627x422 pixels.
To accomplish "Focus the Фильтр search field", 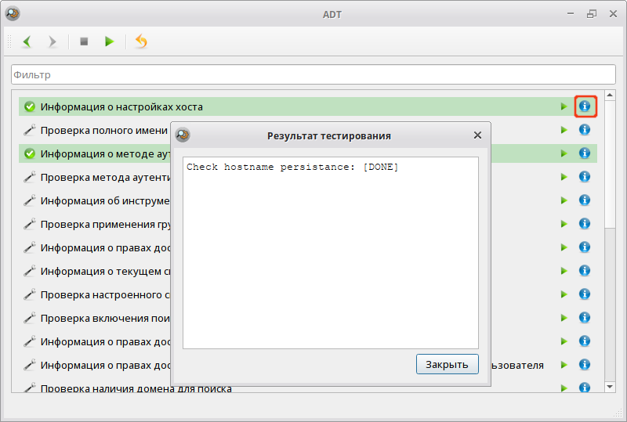I will click(313, 74).
